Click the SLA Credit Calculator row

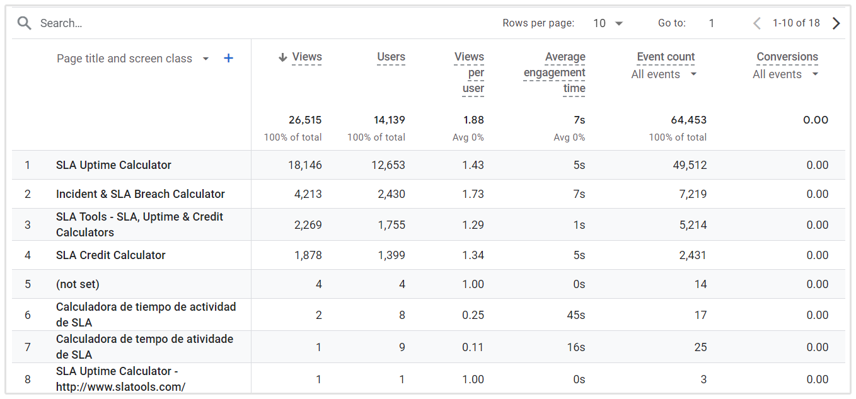click(110, 255)
